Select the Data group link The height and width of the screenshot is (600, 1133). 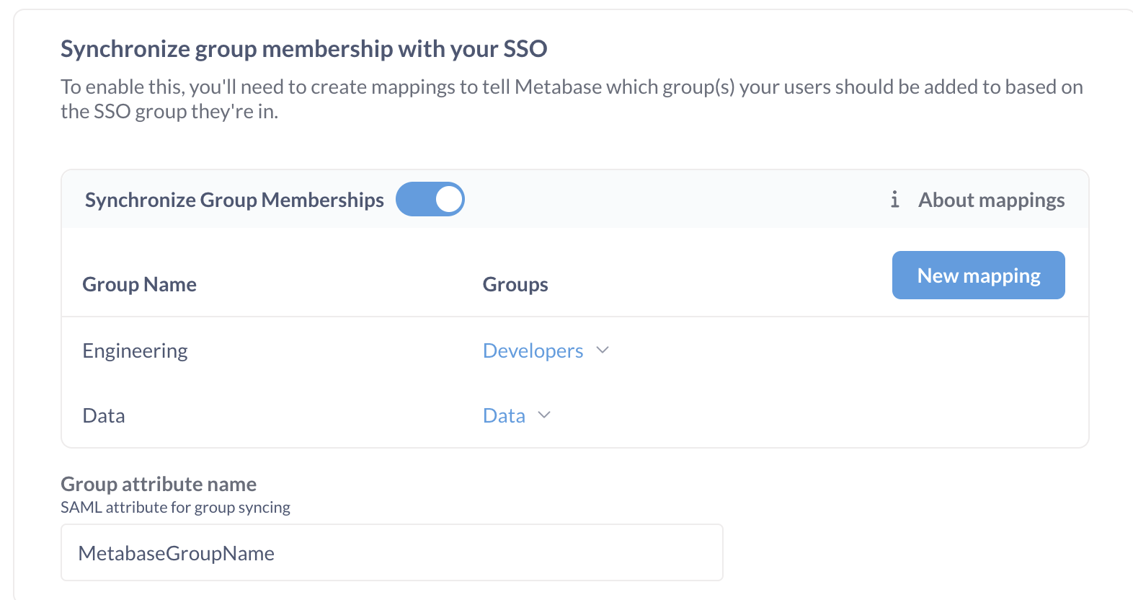coord(503,415)
